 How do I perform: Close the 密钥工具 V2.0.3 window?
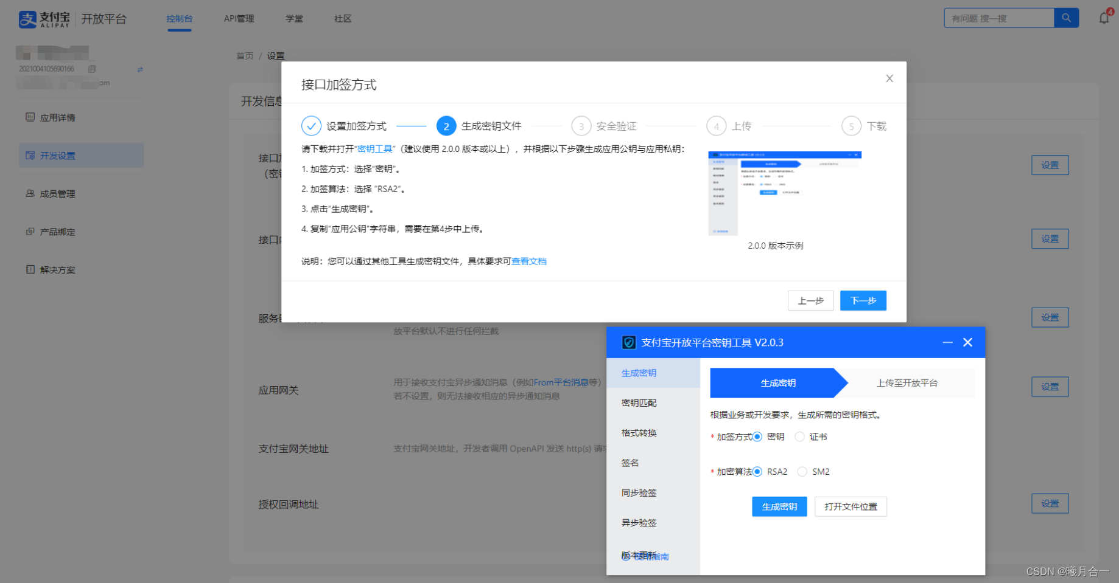click(967, 342)
